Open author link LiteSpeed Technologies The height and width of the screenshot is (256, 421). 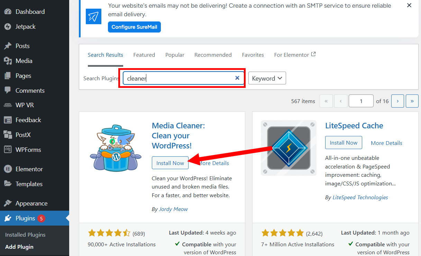coord(360,197)
